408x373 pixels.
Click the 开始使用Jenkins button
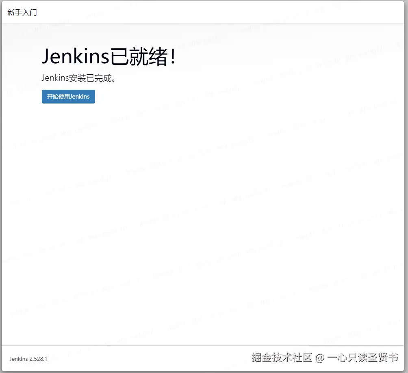(68, 97)
